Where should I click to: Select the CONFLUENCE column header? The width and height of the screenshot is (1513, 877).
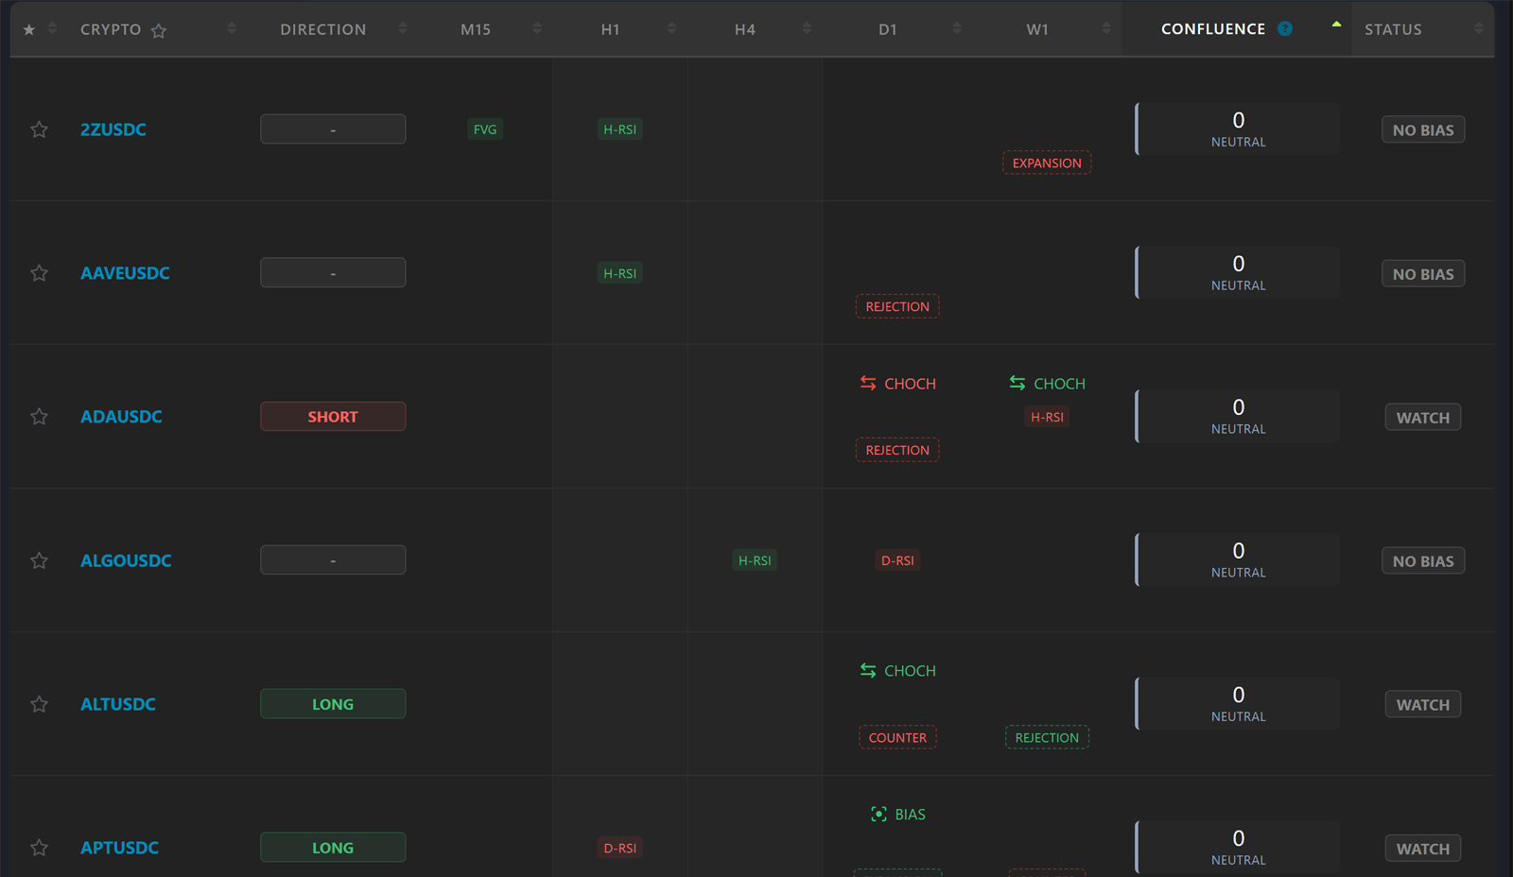coord(1213,29)
